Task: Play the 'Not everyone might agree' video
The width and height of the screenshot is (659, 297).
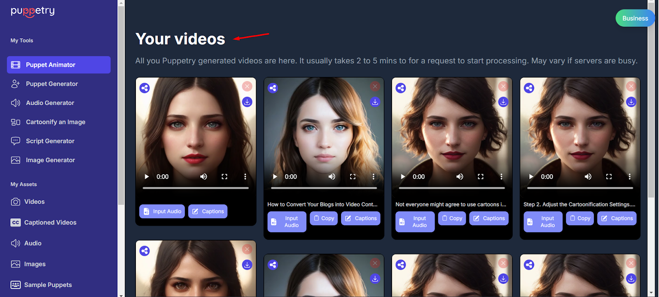Action: coord(403,177)
